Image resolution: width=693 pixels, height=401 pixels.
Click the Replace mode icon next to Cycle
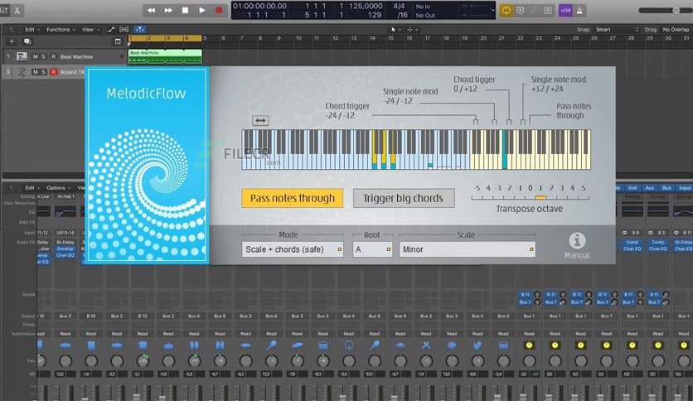point(521,10)
